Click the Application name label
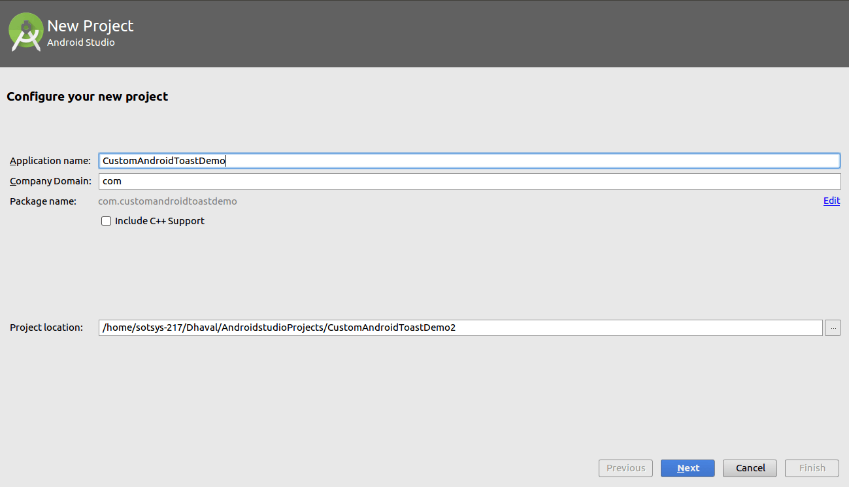849x487 pixels. (50, 160)
